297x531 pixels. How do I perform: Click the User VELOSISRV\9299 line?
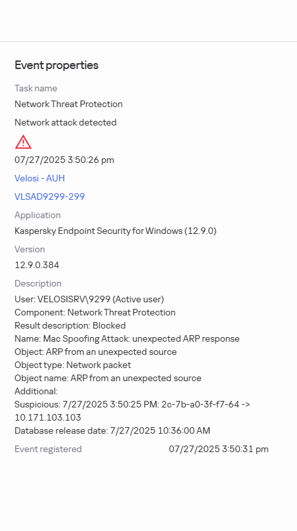89,300
